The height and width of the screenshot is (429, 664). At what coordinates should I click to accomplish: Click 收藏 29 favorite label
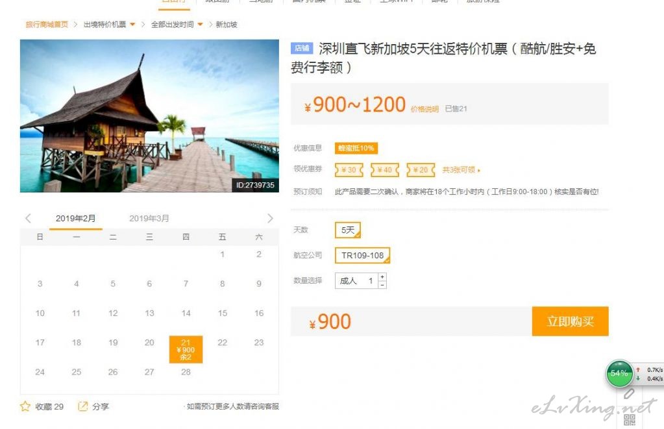(49, 406)
